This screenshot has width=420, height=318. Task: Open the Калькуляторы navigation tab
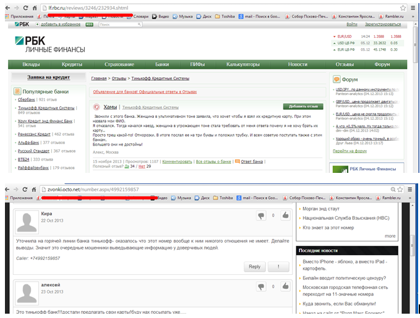pyautogui.click(x=243, y=64)
